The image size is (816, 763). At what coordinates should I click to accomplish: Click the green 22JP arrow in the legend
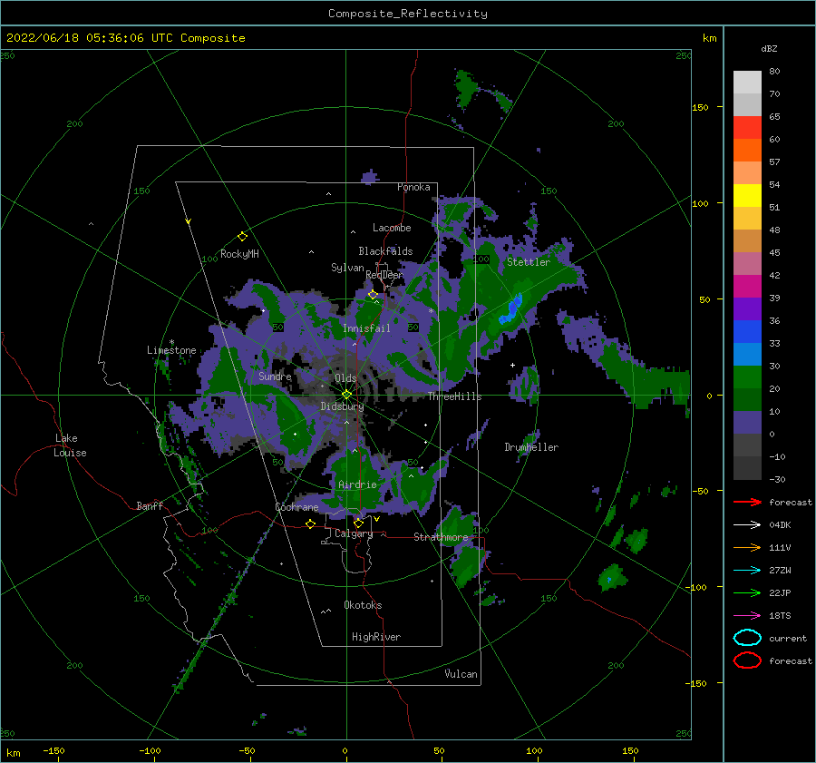[x=747, y=592]
